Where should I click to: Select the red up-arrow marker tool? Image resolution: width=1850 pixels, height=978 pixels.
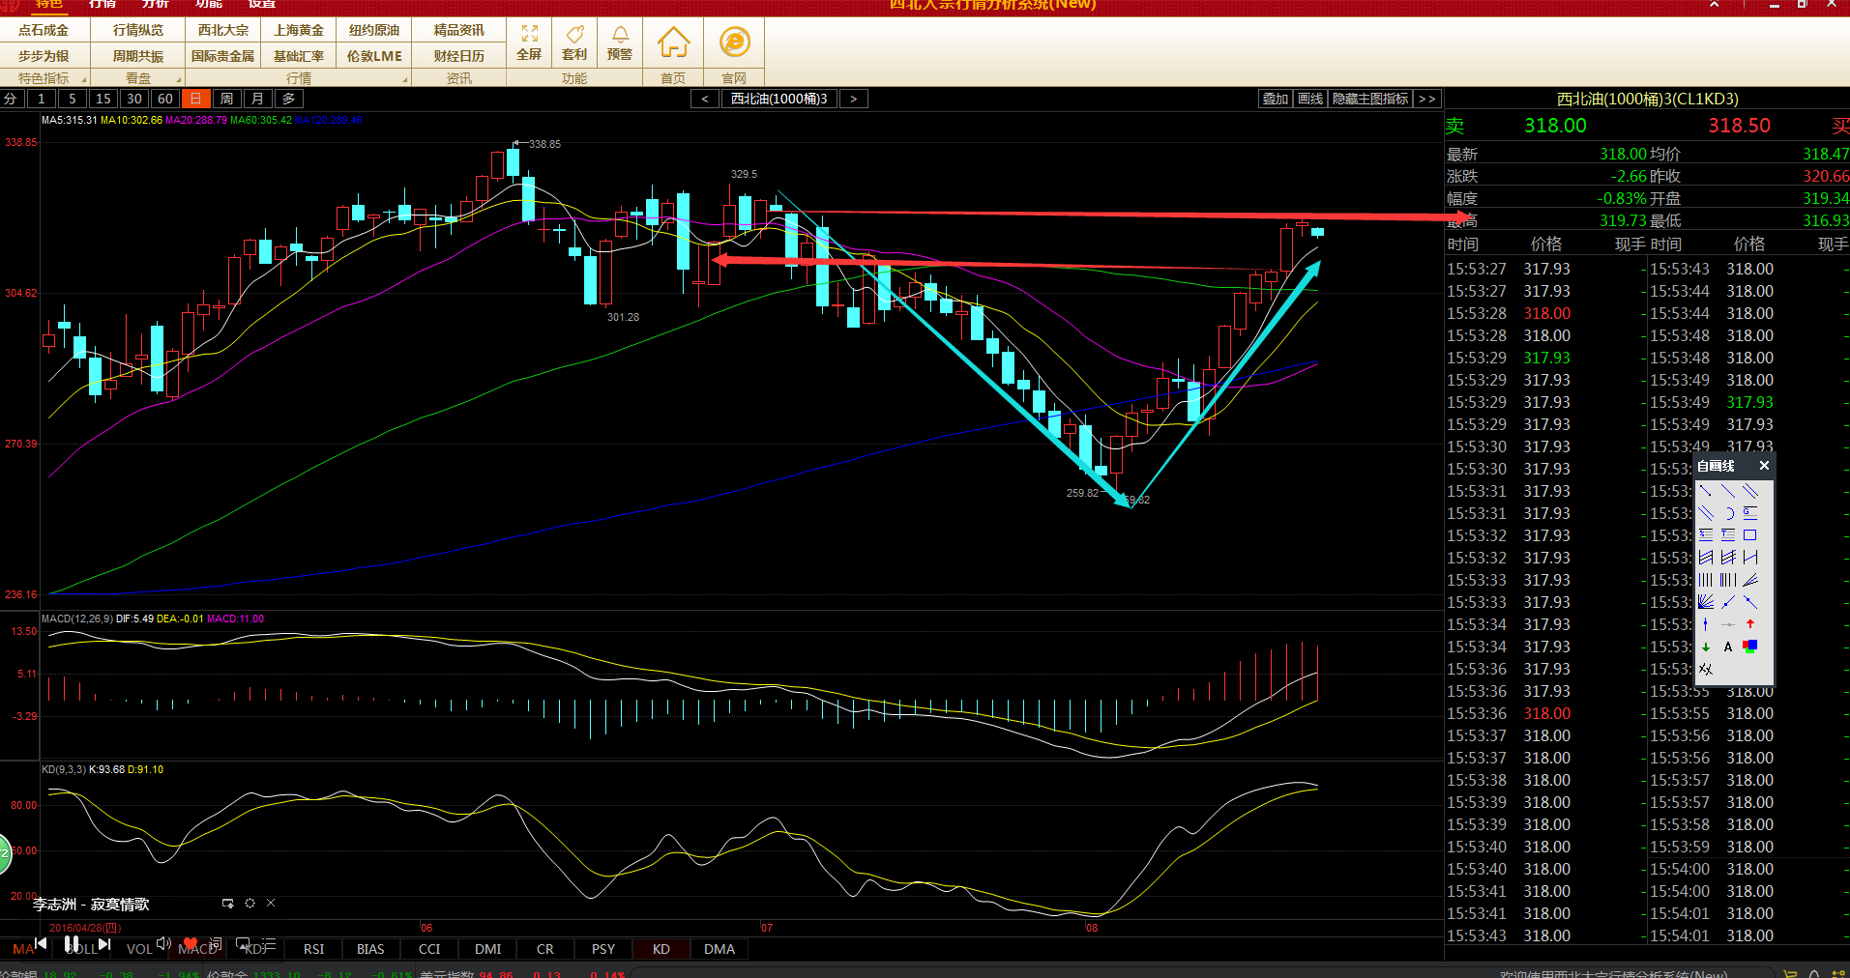pos(1749,624)
